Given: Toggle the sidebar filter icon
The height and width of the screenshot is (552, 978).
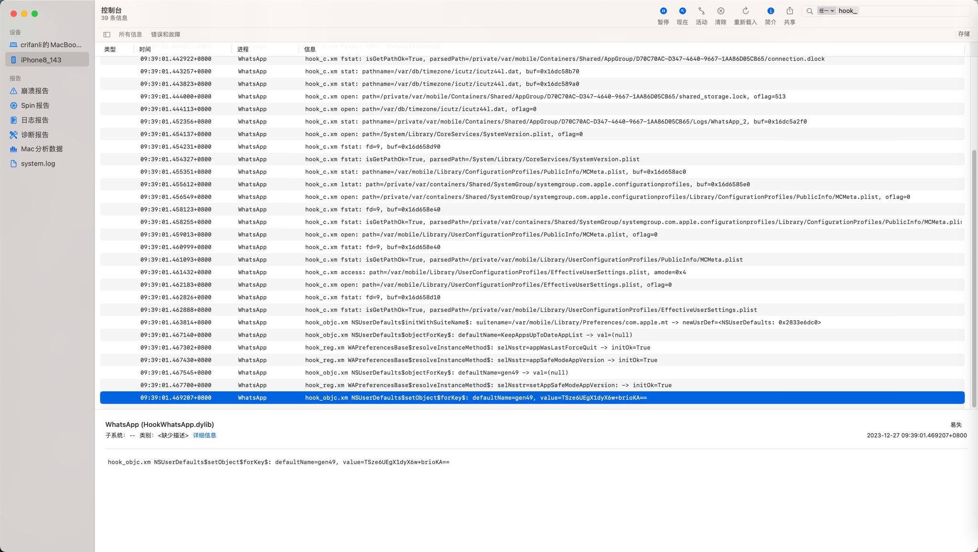Looking at the screenshot, I should click(106, 34).
